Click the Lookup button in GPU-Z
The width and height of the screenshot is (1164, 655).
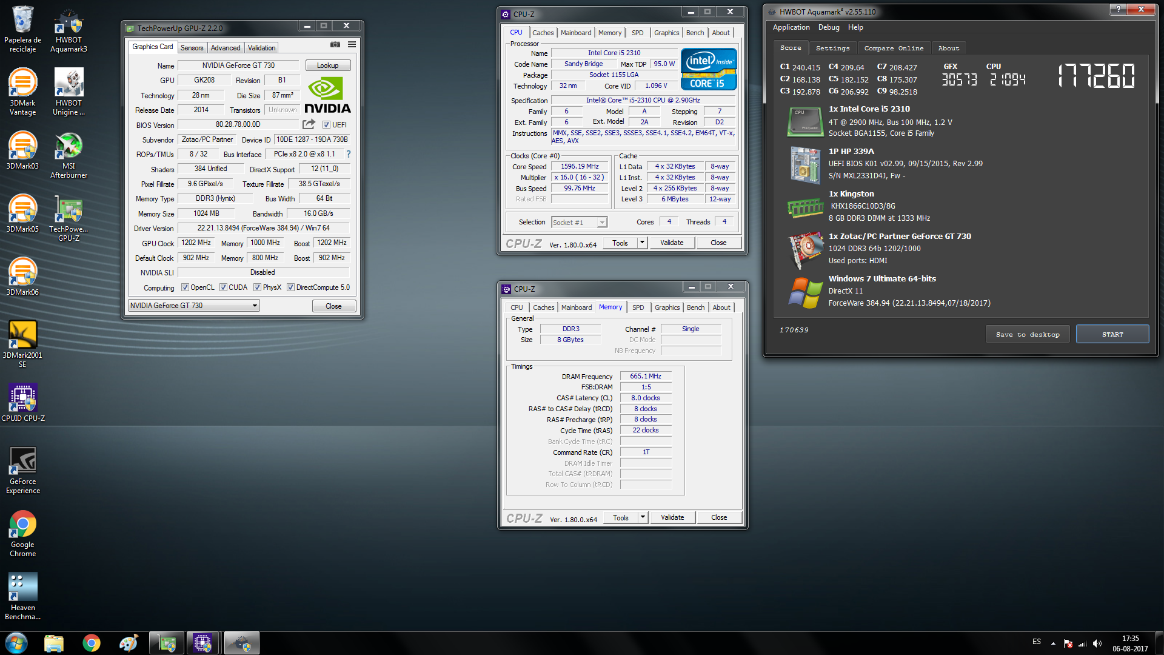[327, 65]
